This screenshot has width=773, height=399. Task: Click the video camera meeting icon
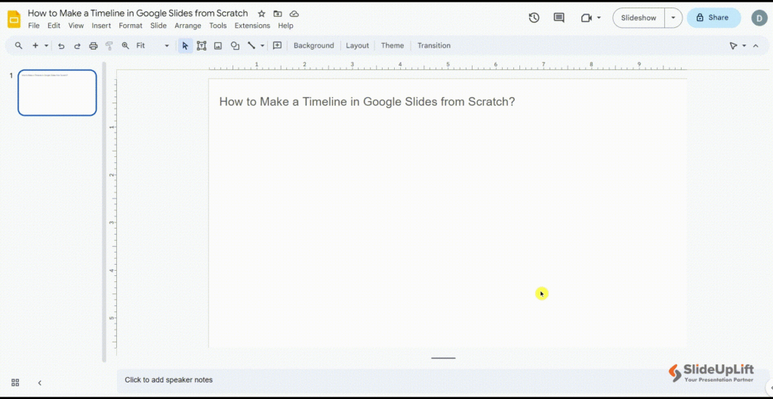586,18
